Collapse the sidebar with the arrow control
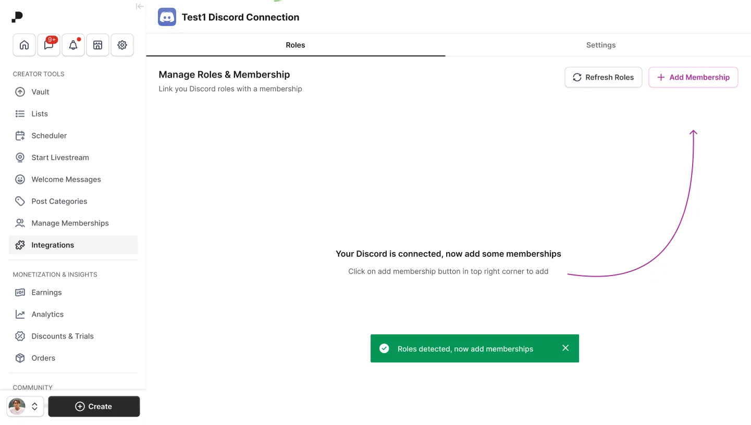751x425 pixels. tap(139, 6)
